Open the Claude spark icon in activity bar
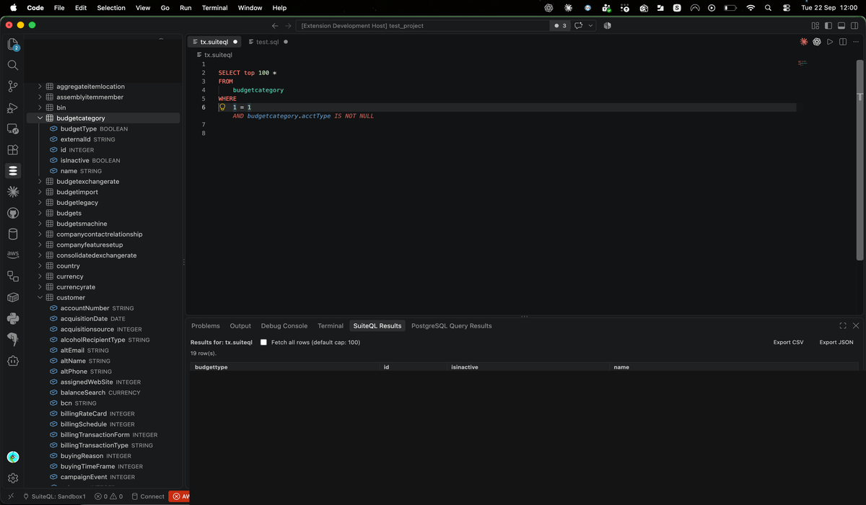The image size is (866, 505). click(x=13, y=192)
